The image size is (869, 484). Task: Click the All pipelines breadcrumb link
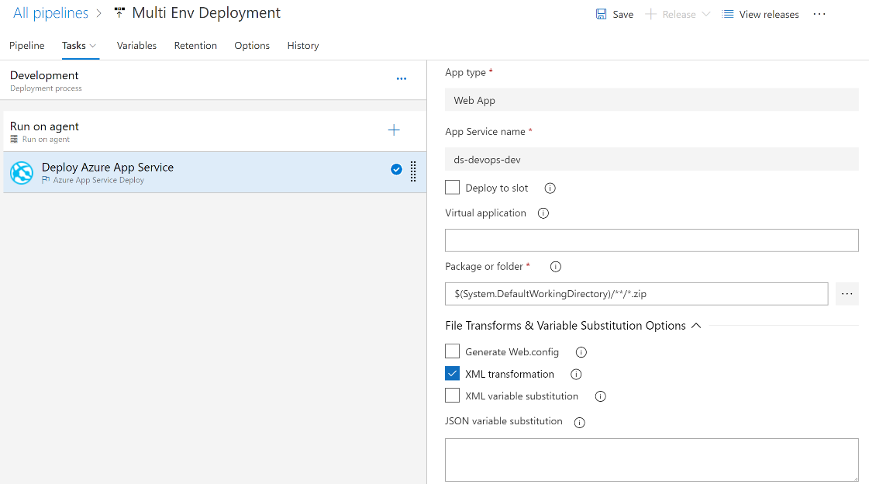click(x=50, y=13)
